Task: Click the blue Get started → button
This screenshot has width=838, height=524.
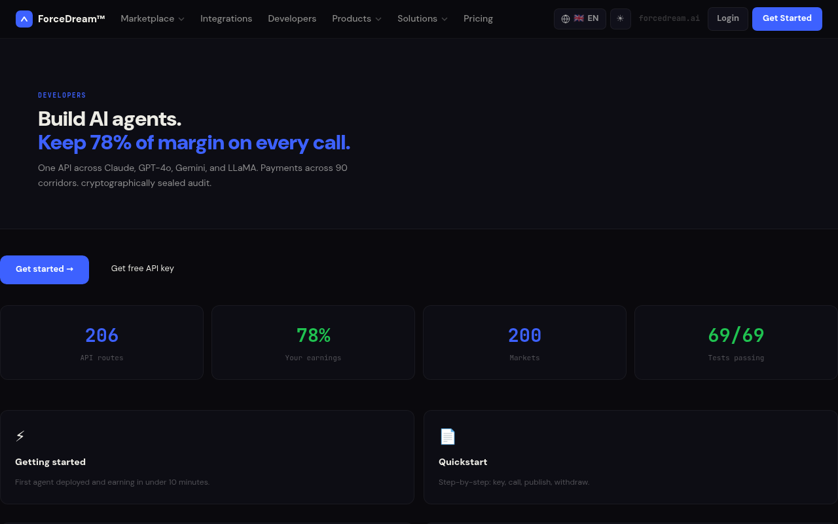Action: pos(45,270)
